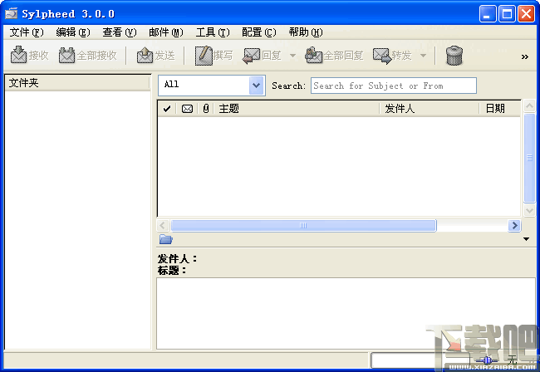Click the 文件夹 folder pane header

pos(77,83)
